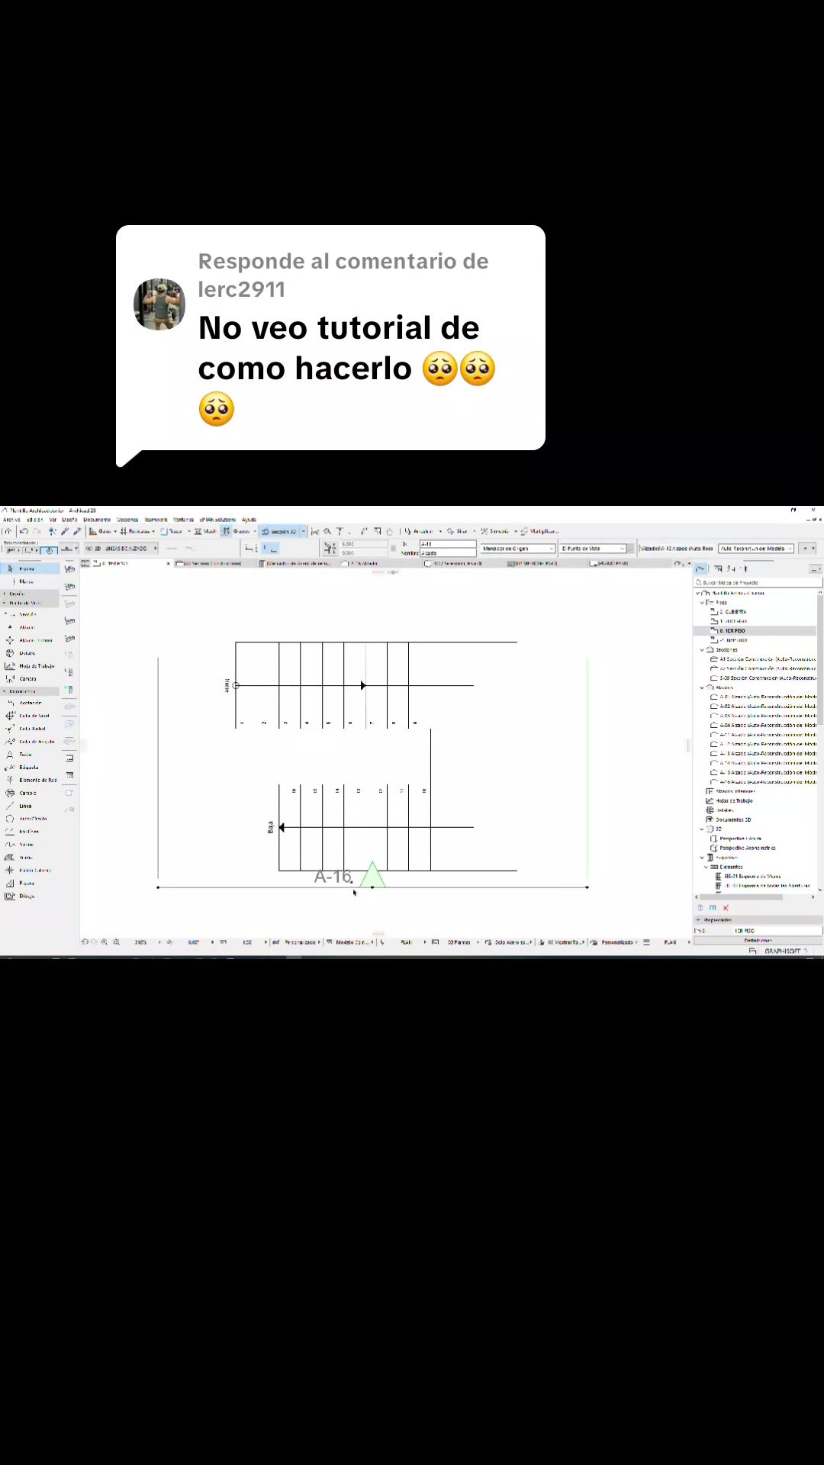Select the Cota de Ángulo tool
824x1465 pixels.
[30, 742]
